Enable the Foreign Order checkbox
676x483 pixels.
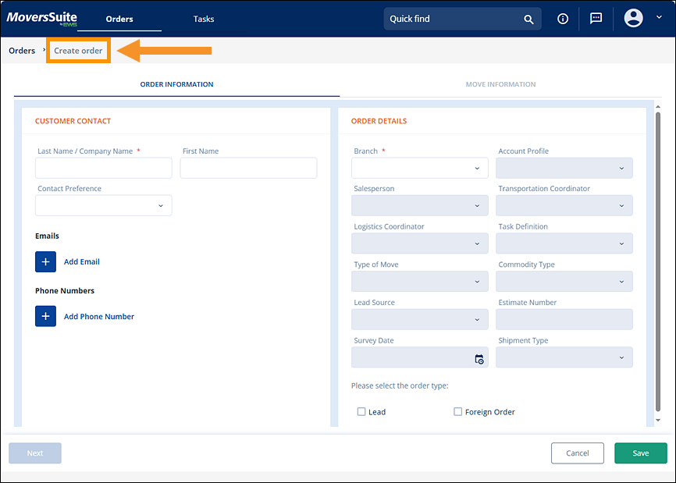pyautogui.click(x=458, y=412)
